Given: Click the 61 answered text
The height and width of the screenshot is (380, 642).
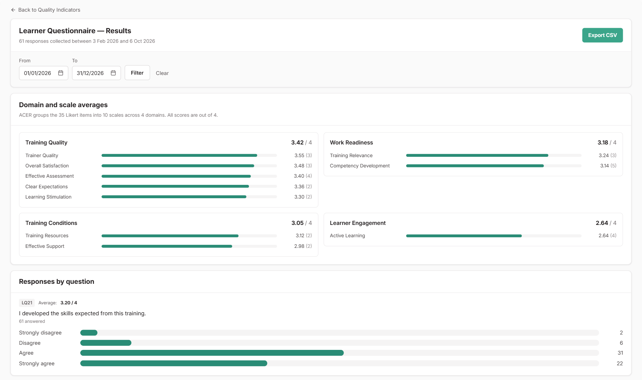Looking at the screenshot, I should tap(32, 321).
